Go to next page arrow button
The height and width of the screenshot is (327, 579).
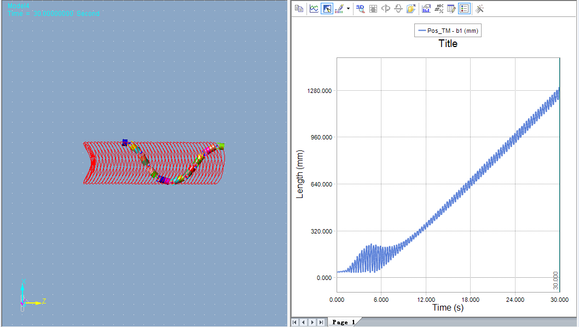pos(312,322)
